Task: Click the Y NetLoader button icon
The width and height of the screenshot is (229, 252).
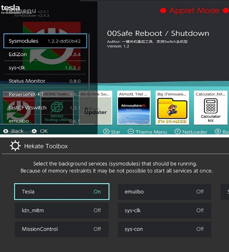Action: pyautogui.click(x=178, y=132)
